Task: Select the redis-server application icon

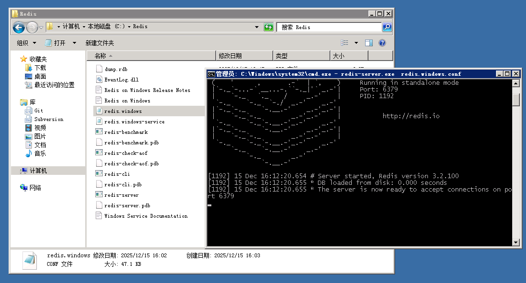Action: 99,194
